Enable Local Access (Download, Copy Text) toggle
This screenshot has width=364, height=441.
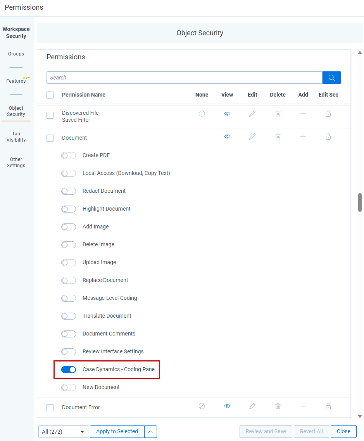(x=69, y=173)
